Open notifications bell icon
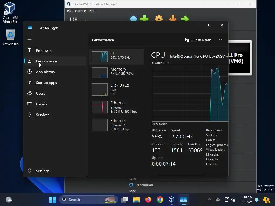 [257, 200]
